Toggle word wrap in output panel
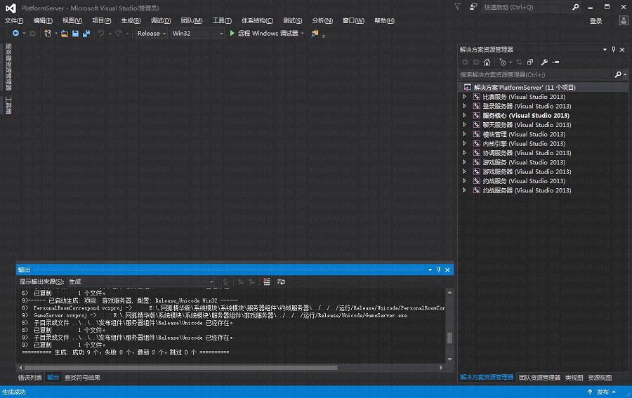This screenshot has width=632, height=398. pos(281,281)
